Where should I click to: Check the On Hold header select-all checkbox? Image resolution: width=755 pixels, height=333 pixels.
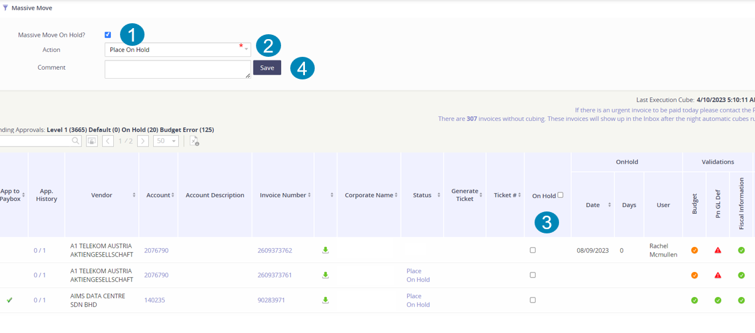(560, 196)
